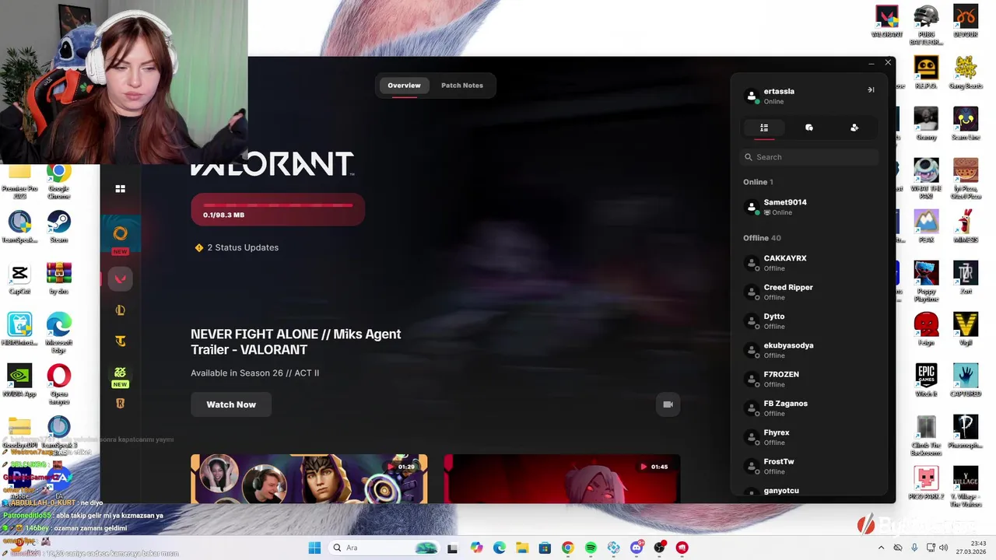Open Phasmophobia desktop shortcut
This screenshot has height=560, width=996.
[966, 432]
